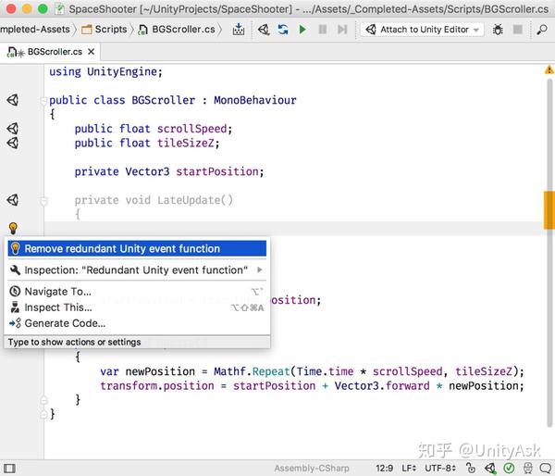
Task: Click the Unity gutter icon beside scrollSpeed
Action: [x=12, y=129]
